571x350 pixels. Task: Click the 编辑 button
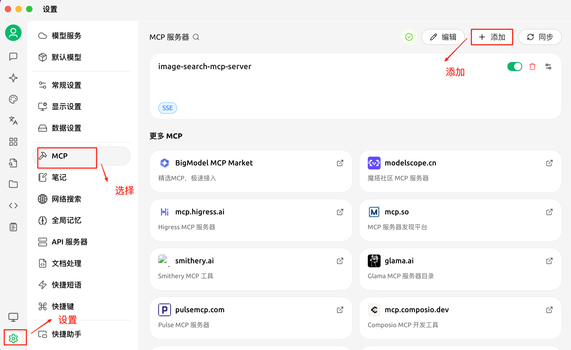[443, 37]
